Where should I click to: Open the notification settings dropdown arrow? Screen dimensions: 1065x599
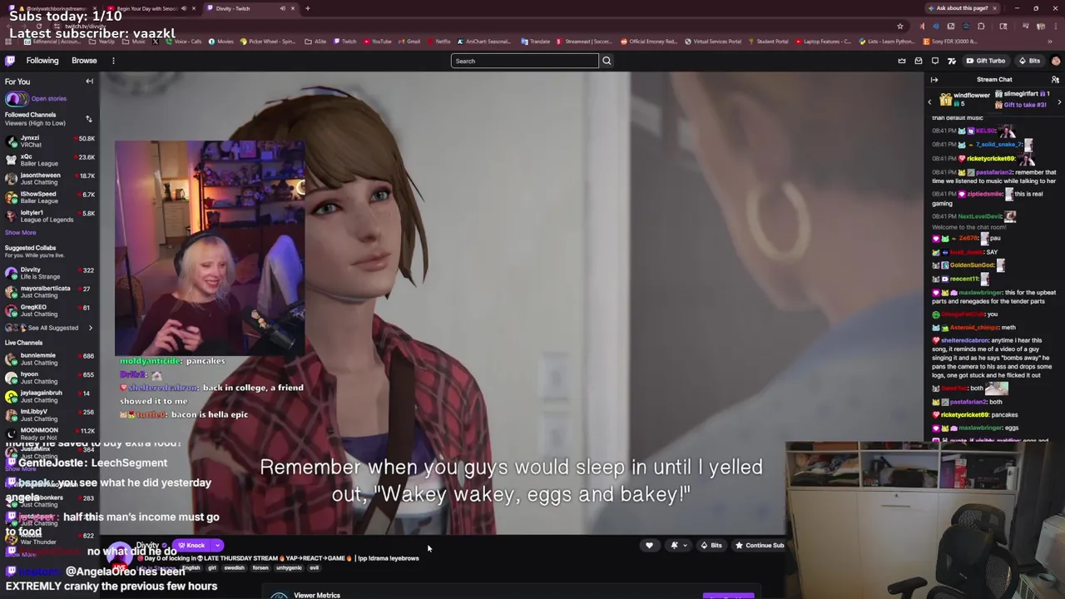685,546
